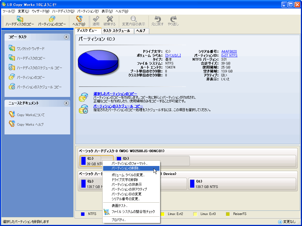
Task: Switch to the ヘルプ tab
Action: [141, 31]
